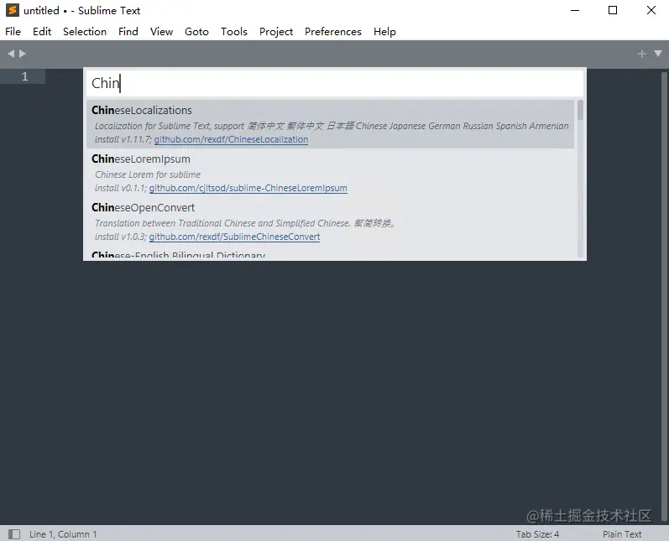The image size is (669, 541).
Task: Open the Selection menu
Action: click(x=85, y=32)
